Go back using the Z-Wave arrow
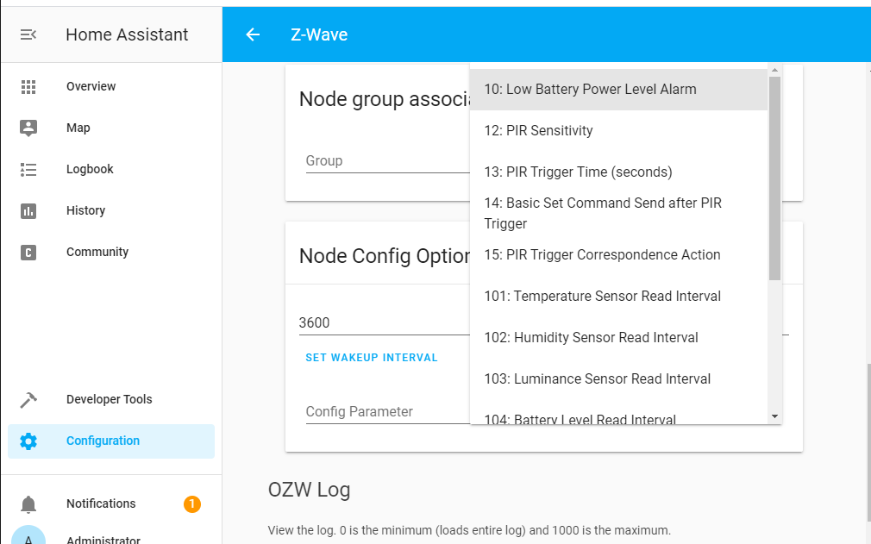 click(x=253, y=34)
